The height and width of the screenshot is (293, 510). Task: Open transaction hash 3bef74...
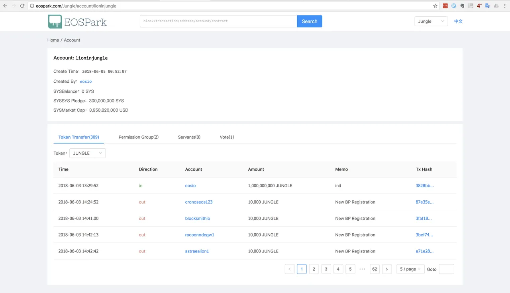pyautogui.click(x=424, y=235)
